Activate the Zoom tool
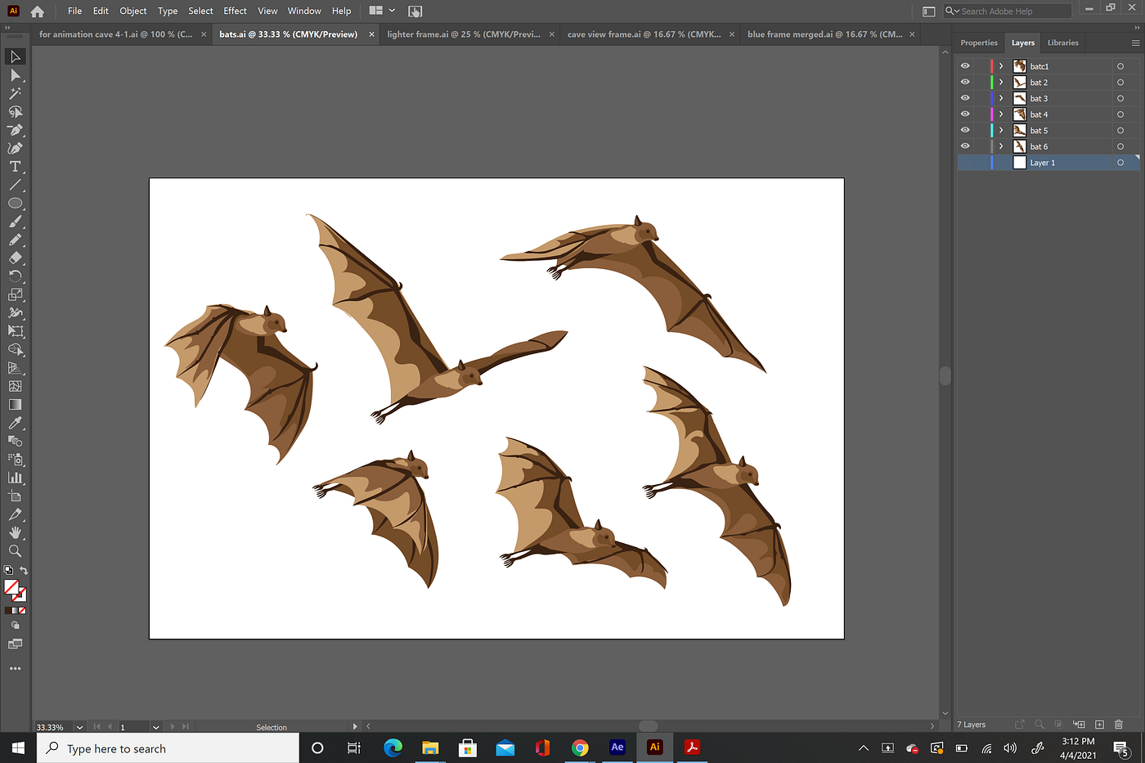The width and height of the screenshot is (1145, 763). coord(15,551)
